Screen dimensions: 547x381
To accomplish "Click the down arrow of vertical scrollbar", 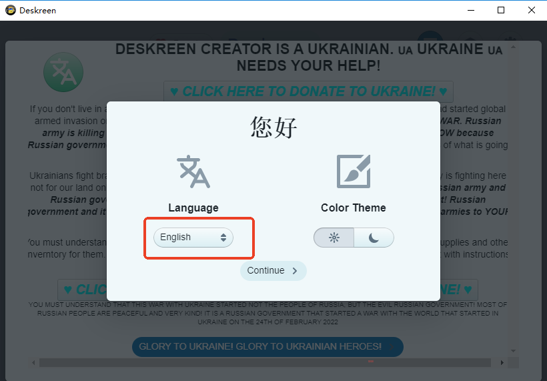I will [x=513, y=351].
